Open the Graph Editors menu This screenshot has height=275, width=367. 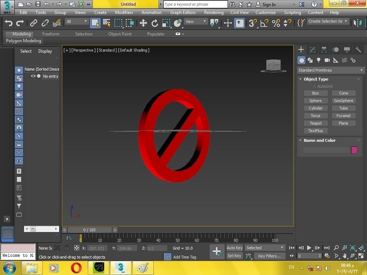(x=183, y=13)
